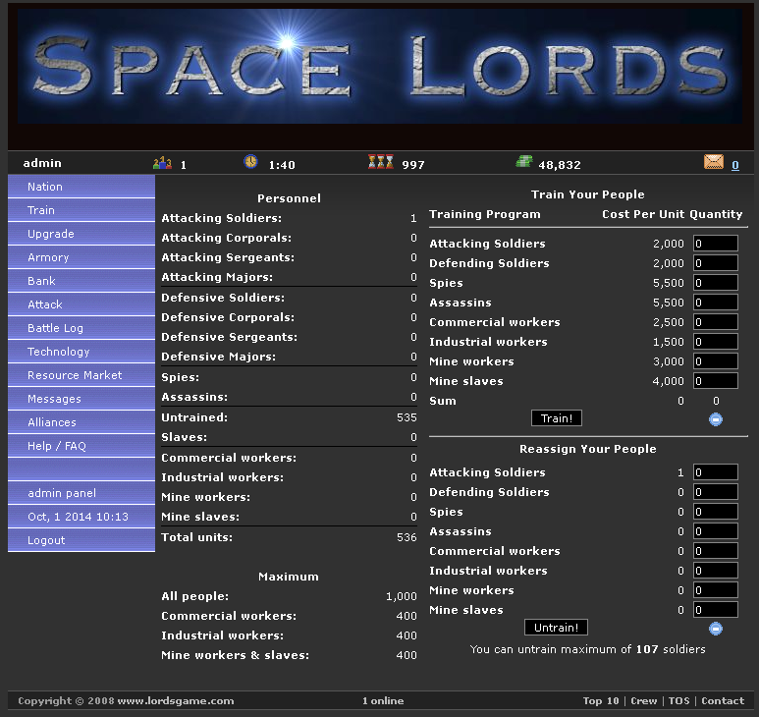The width and height of the screenshot is (759, 717).
Task: Focus train quantity field for Spies
Action: point(716,283)
